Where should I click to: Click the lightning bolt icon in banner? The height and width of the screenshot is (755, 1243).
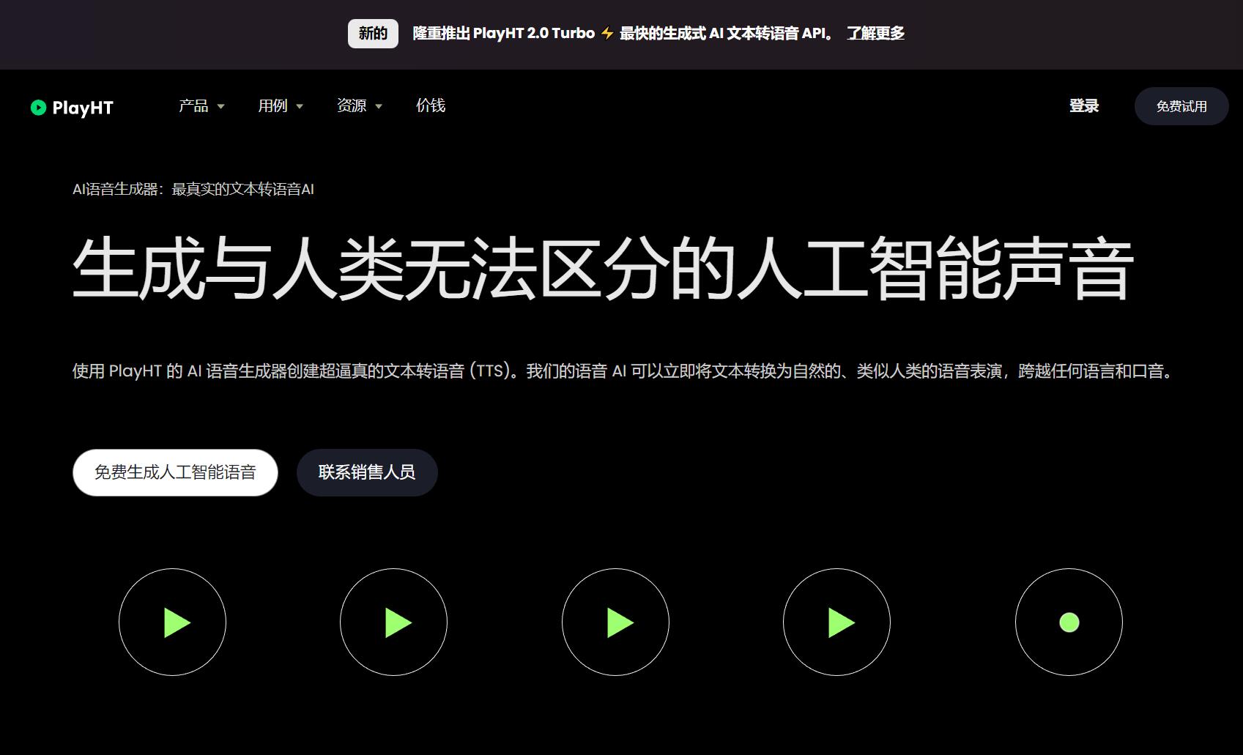607,34
